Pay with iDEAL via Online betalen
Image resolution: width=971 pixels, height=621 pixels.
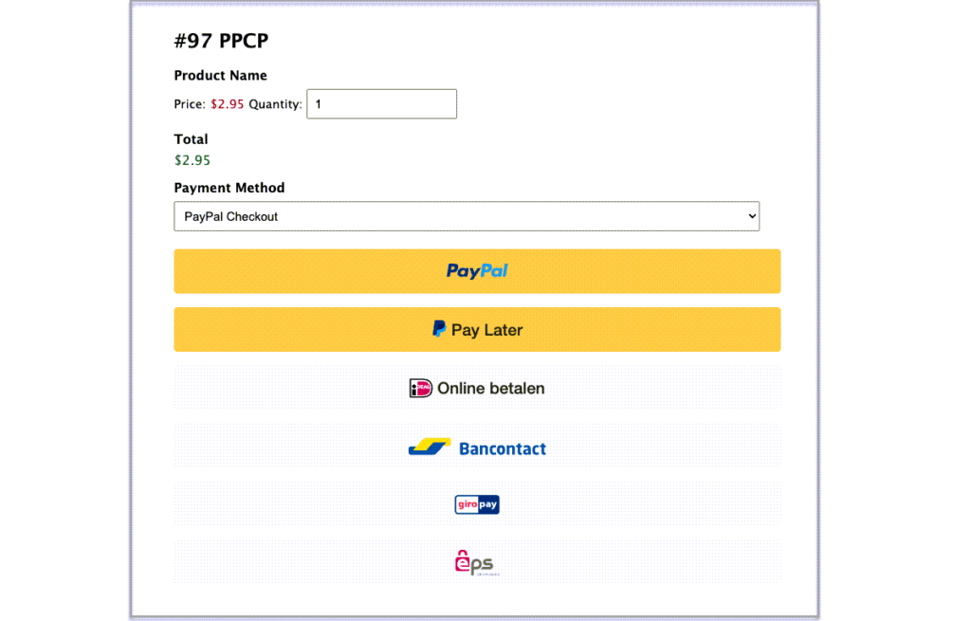tap(477, 388)
